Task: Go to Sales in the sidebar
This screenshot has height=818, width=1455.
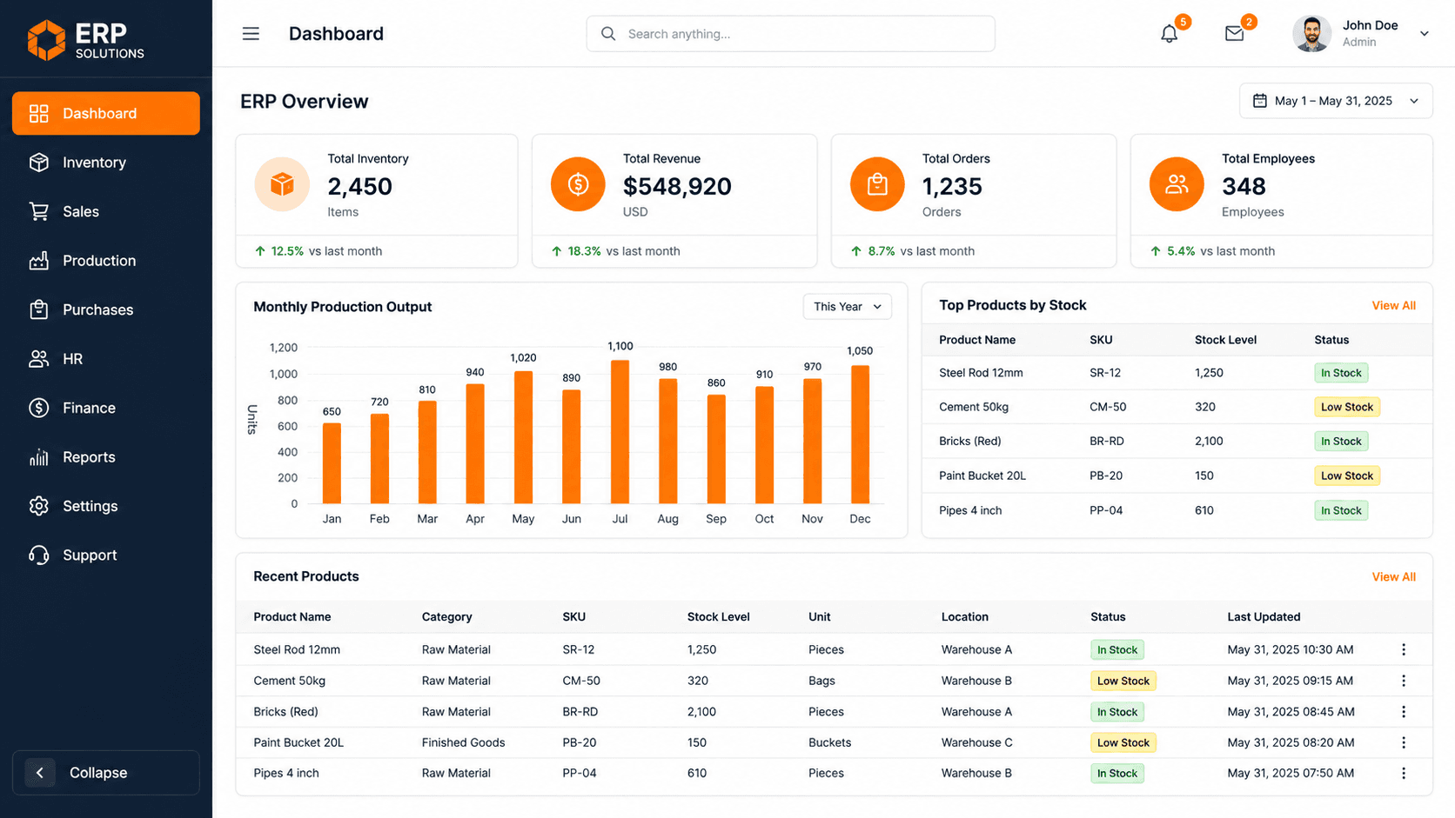Action: (x=106, y=211)
